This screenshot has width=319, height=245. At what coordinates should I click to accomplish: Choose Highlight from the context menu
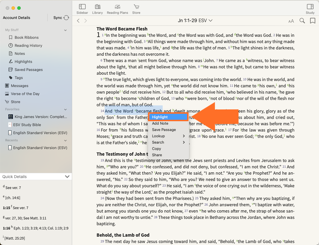coord(168,117)
